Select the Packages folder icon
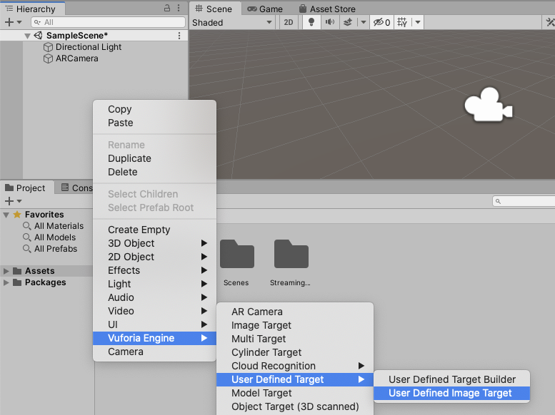Image resolution: width=555 pixels, height=415 pixels. point(17,282)
